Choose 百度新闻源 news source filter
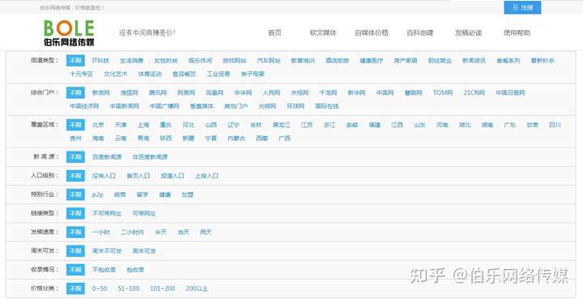The width and height of the screenshot is (583, 299). click(107, 157)
